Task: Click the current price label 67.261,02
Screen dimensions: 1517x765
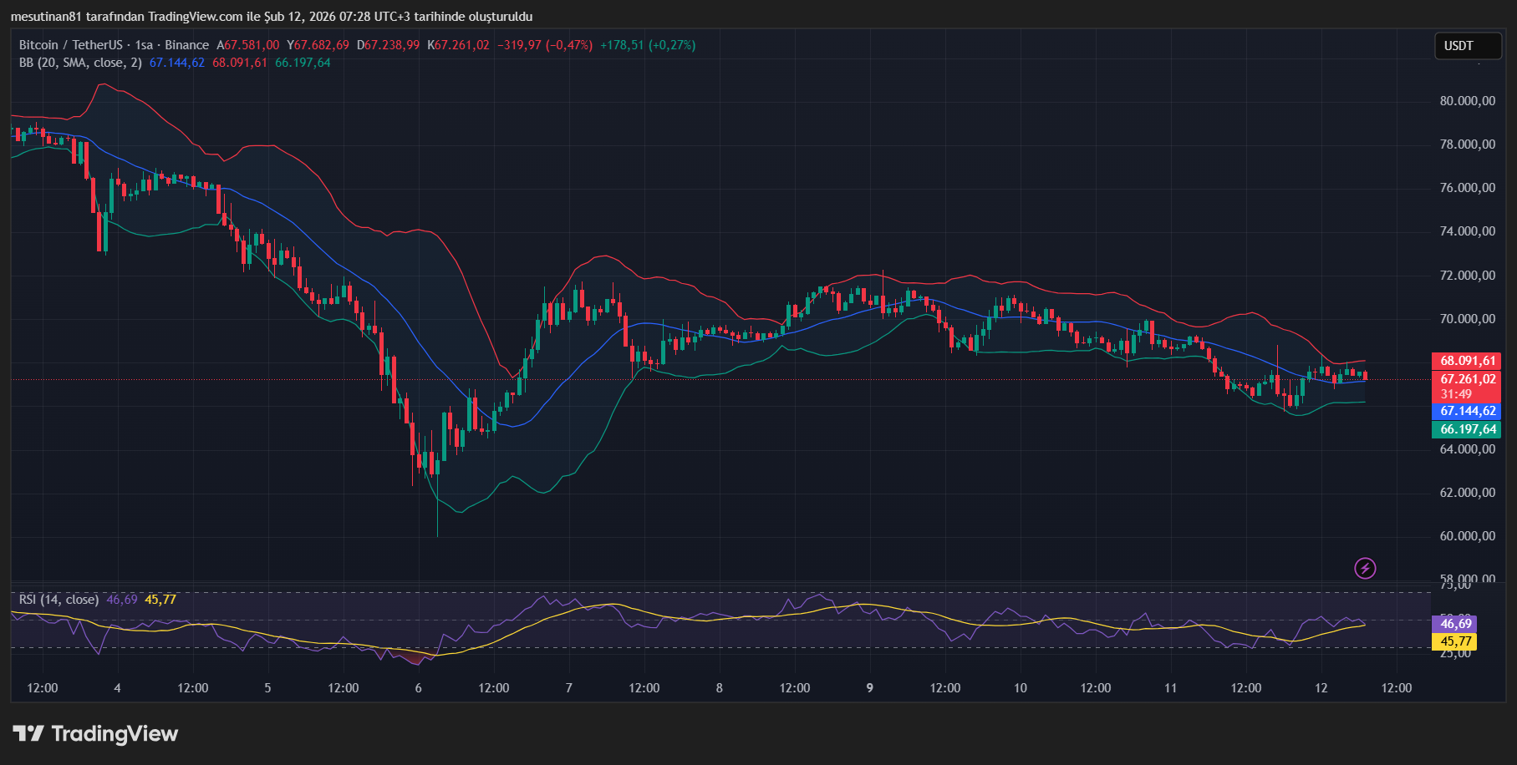Action: click(1467, 379)
